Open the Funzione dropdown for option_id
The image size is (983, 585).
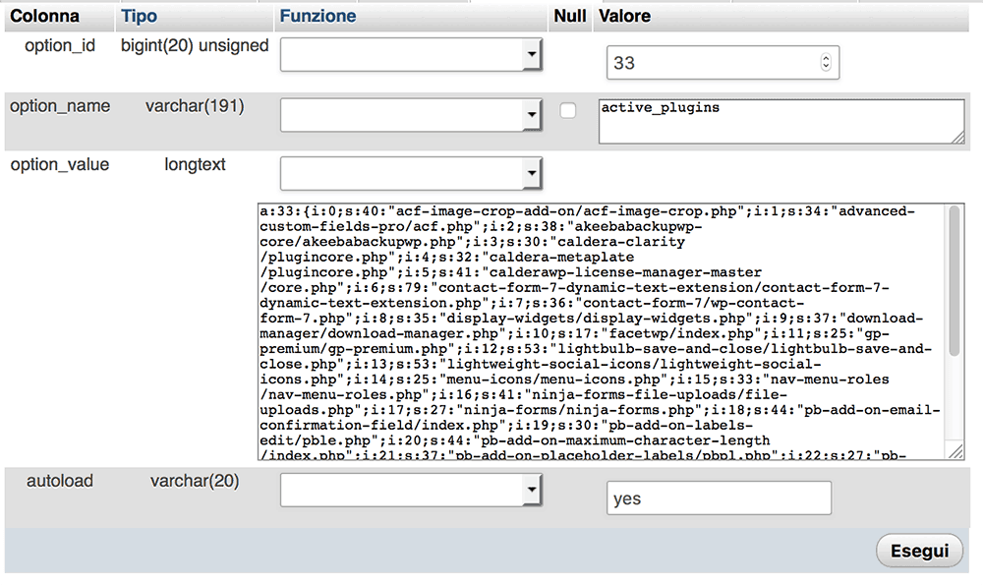point(411,55)
